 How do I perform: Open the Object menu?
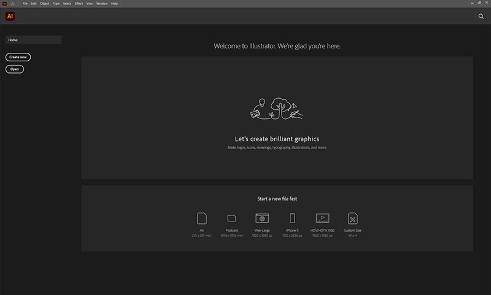point(44,4)
